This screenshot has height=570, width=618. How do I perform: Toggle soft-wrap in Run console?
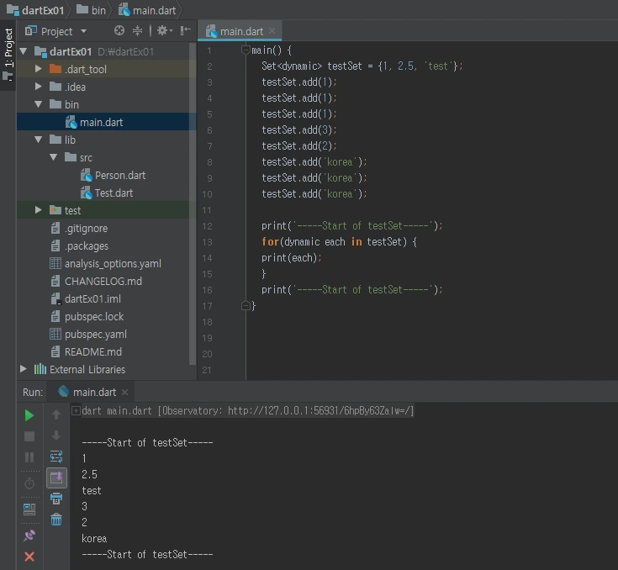pyautogui.click(x=56, y=457)
